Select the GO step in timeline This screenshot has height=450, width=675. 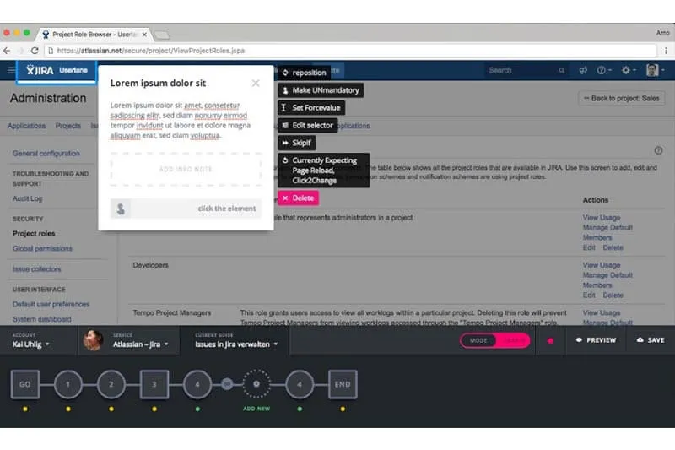[x=25, y=384]
